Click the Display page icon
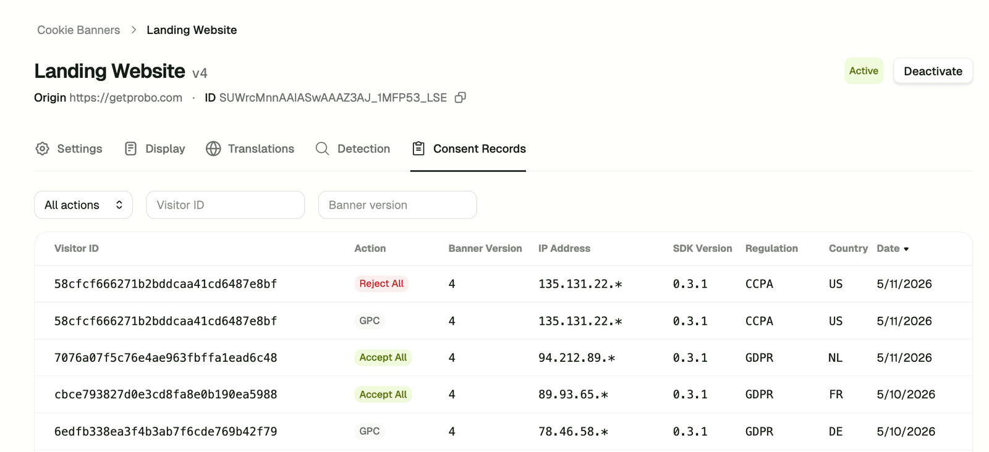 130,149
